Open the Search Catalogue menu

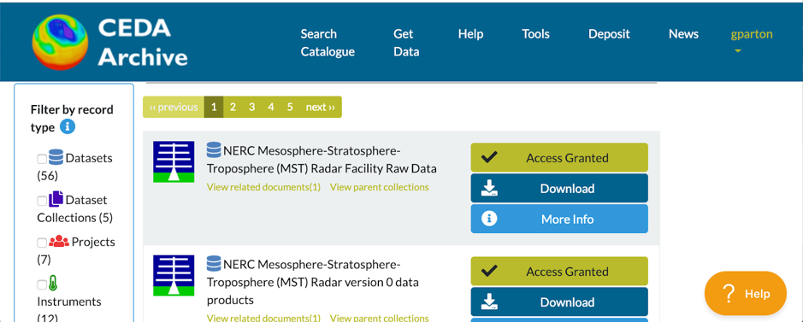pyautogui.click(x=328, y=43)
